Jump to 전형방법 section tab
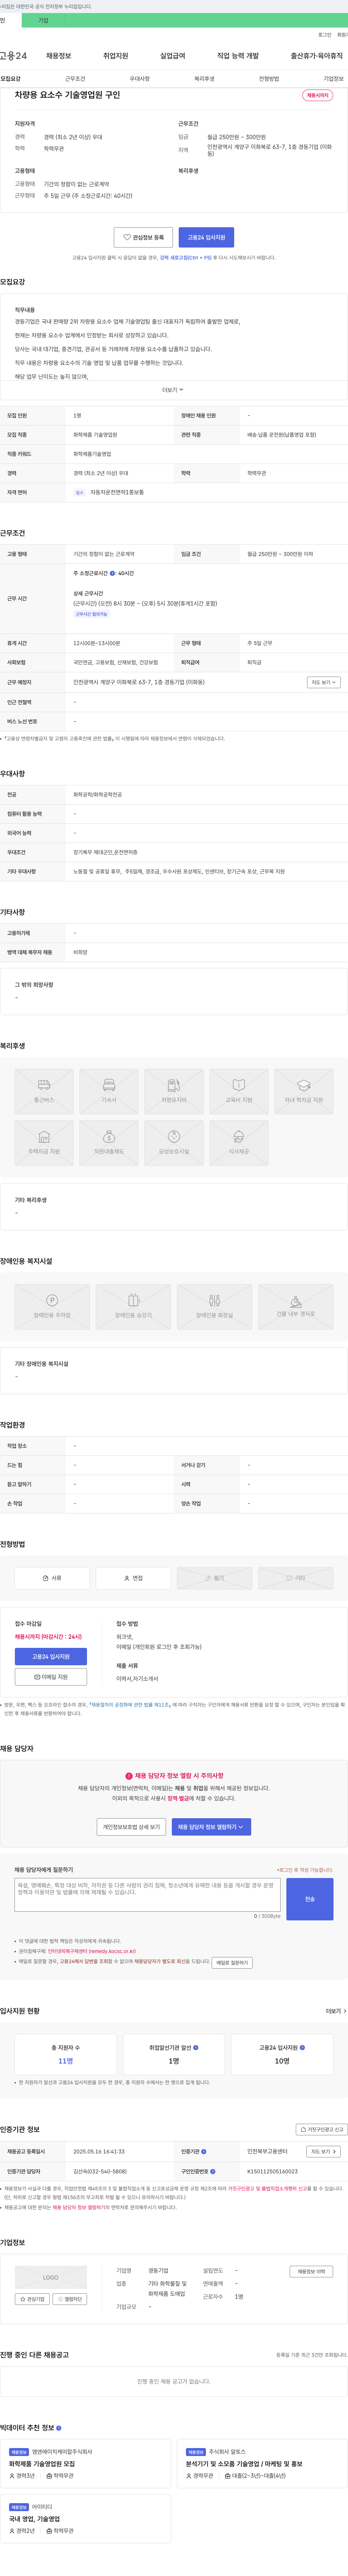The width and height of the screenshot is (348, 2576). [269, 79]
